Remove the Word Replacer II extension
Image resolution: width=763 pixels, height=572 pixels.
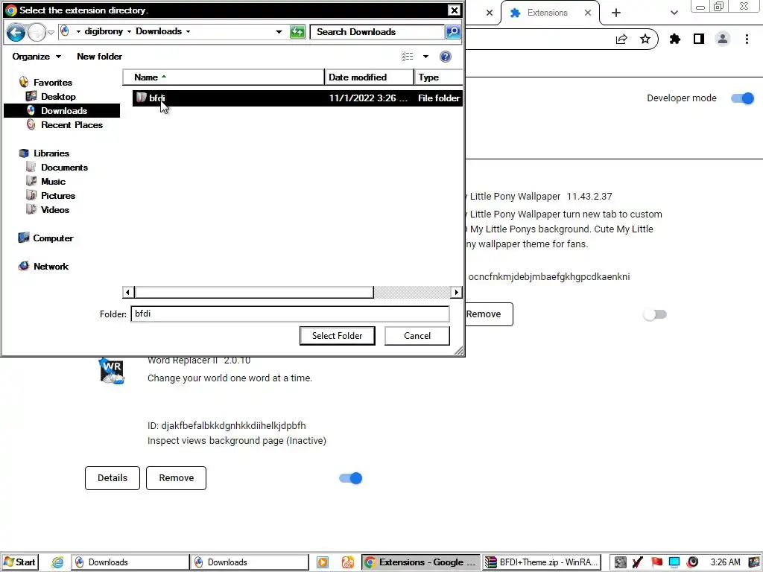click(x=176, y=478)
